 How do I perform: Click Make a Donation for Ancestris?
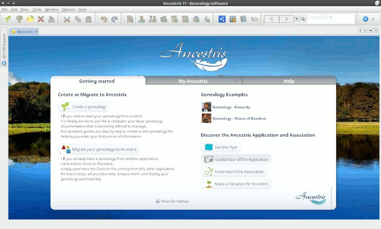click(x=236, y=184)
